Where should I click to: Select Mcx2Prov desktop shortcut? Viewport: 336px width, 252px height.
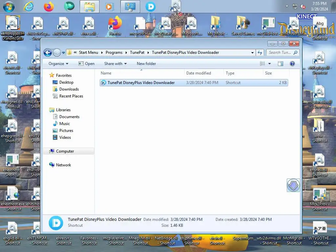pos(320,199)
